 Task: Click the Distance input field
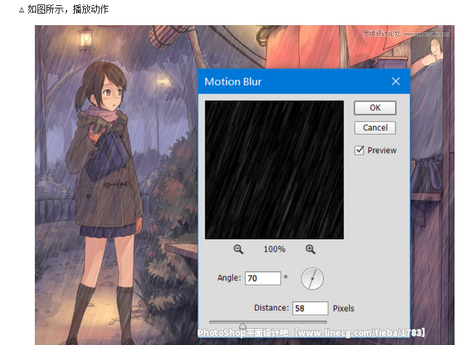pyautogui.click(x=310, y=308)
